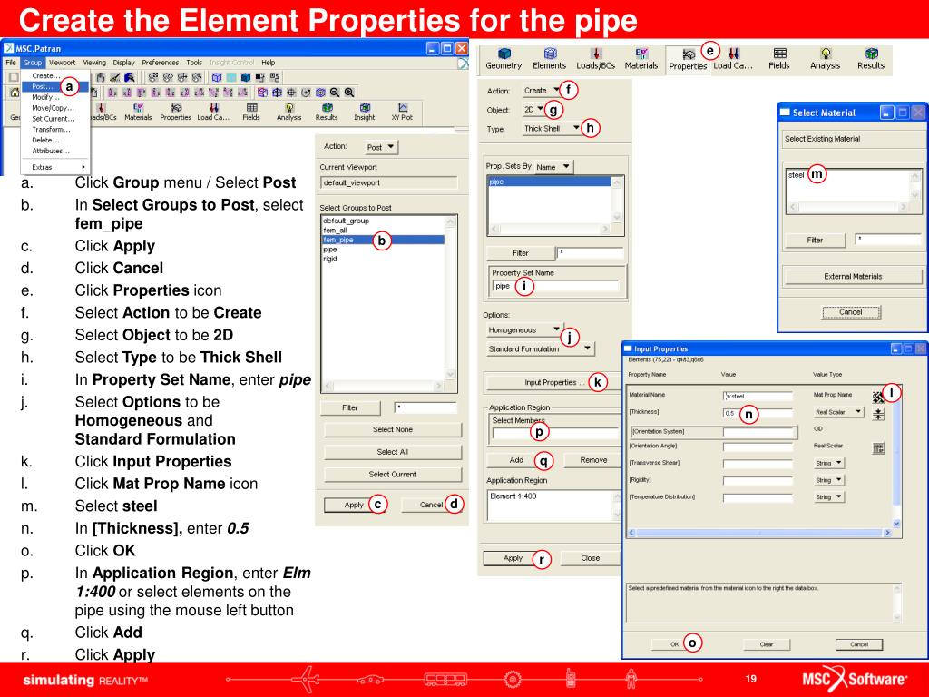Click the Geometry icon in right toolbar
929x697 pixels.
[504, 59]
